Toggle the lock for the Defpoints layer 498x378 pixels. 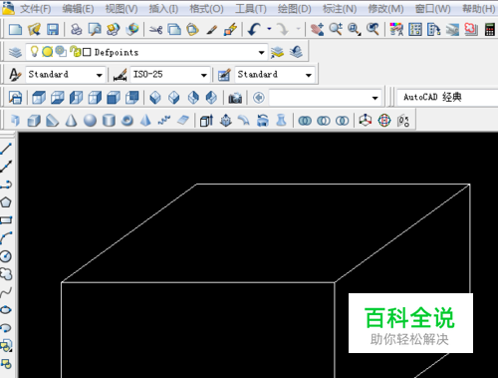click(76, 52)
